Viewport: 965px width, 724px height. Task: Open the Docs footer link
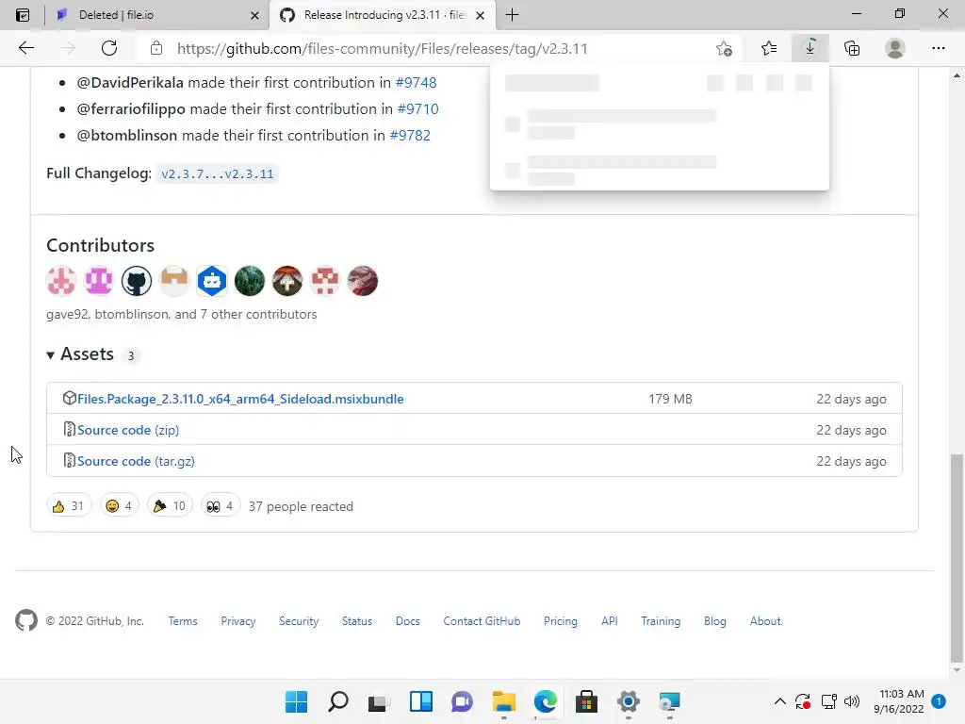[x=407, y=621]
